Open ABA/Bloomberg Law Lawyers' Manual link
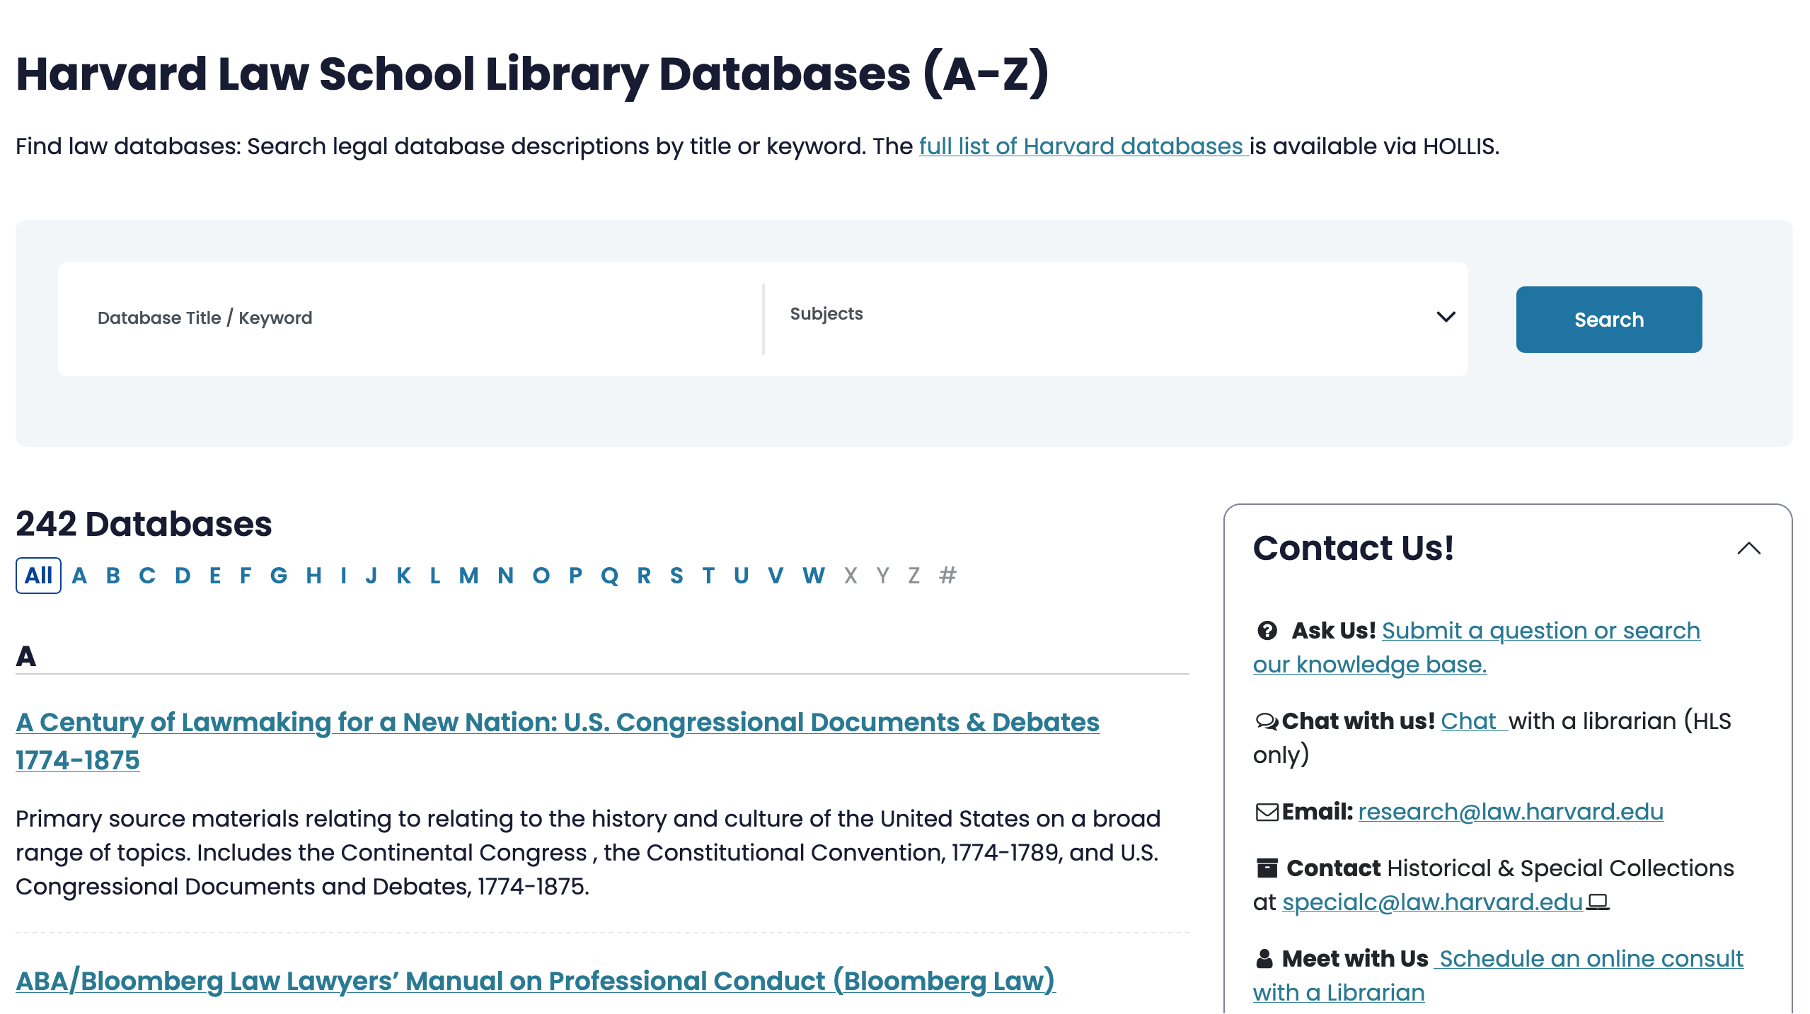Screen dimensions: 1810x1014 [x=536, y=981]
